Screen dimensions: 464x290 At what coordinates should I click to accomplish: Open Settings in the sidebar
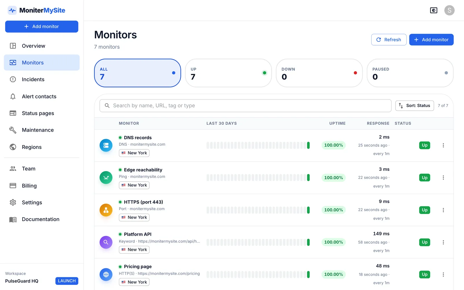pos(42,202)
